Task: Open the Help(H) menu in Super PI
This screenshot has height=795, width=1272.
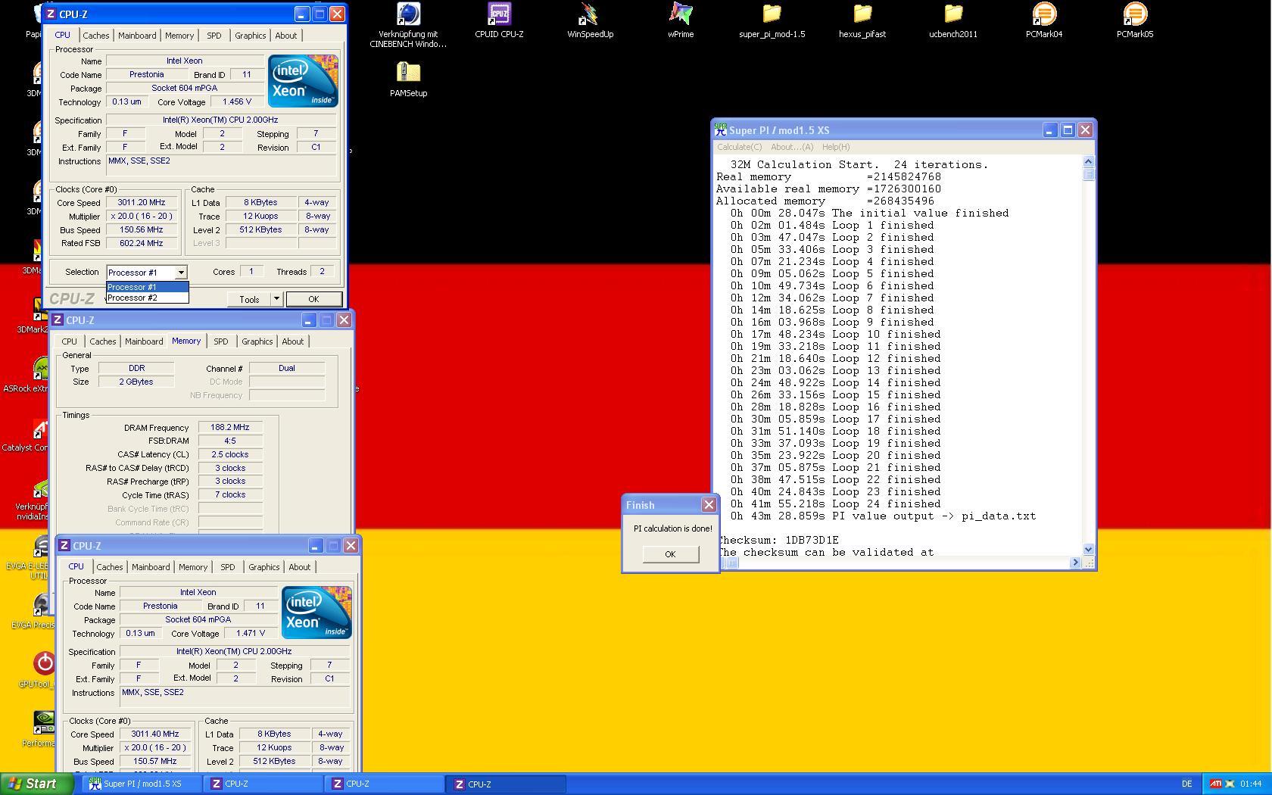Action: pos(836,147)
